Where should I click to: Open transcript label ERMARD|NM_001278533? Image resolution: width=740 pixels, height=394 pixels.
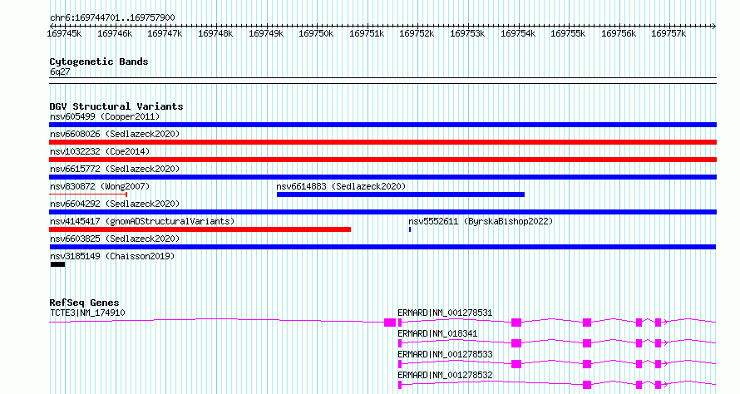pyautogui.click(x=445, y=354)
